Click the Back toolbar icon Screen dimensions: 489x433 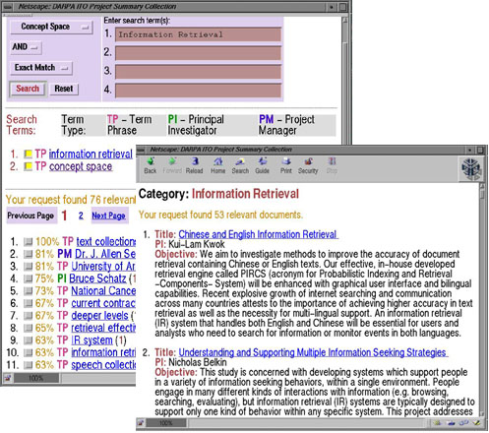pyautogui.click(x=151, y=165)
